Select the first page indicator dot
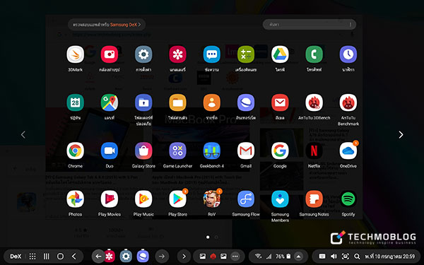The image size is (424, 265). tap(208, 237)
